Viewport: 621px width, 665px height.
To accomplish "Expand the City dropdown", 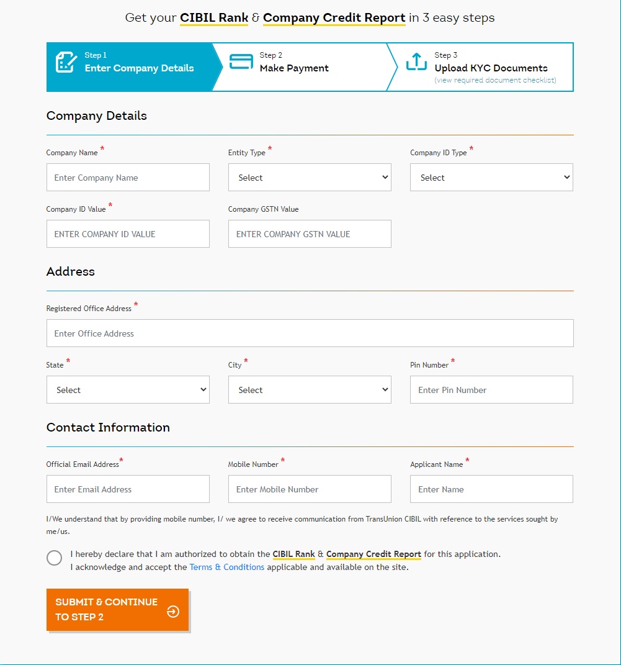I will pyautogui.click(x=310, y=390).
